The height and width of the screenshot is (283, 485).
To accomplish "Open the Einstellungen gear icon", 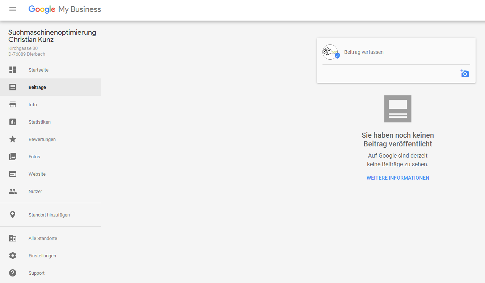I will 13,256.
